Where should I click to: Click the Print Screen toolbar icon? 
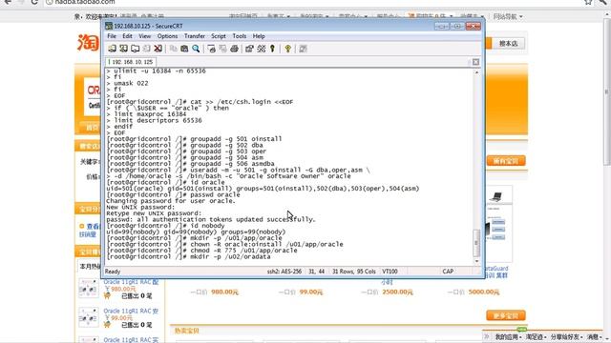pyautogui.click(x=212, y=49)
